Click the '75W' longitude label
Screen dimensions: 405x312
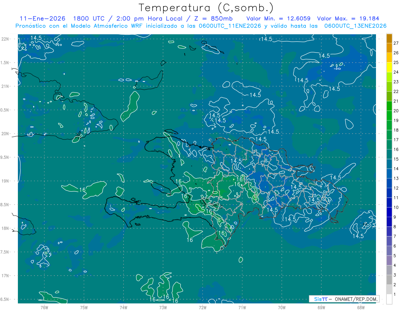coord(84,307)
